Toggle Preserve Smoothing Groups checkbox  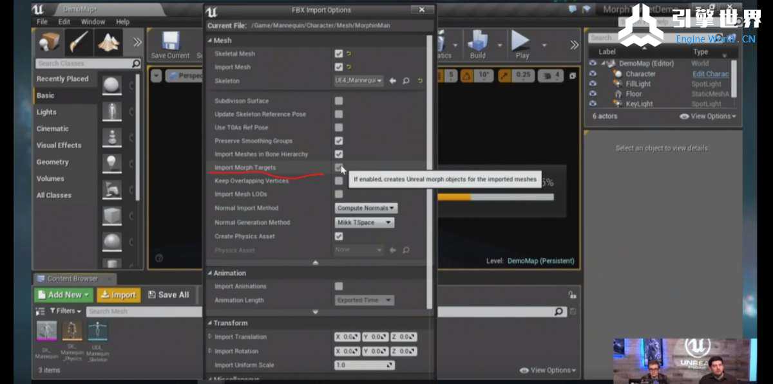(x=339, y=141)
